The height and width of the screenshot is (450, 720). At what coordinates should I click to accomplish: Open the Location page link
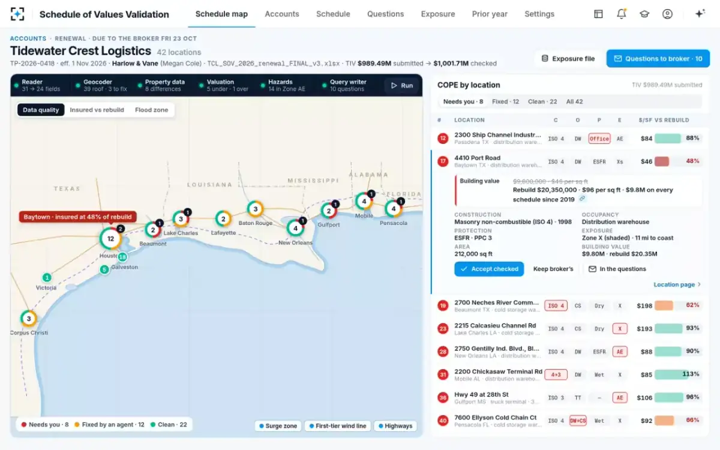point(677,284)
